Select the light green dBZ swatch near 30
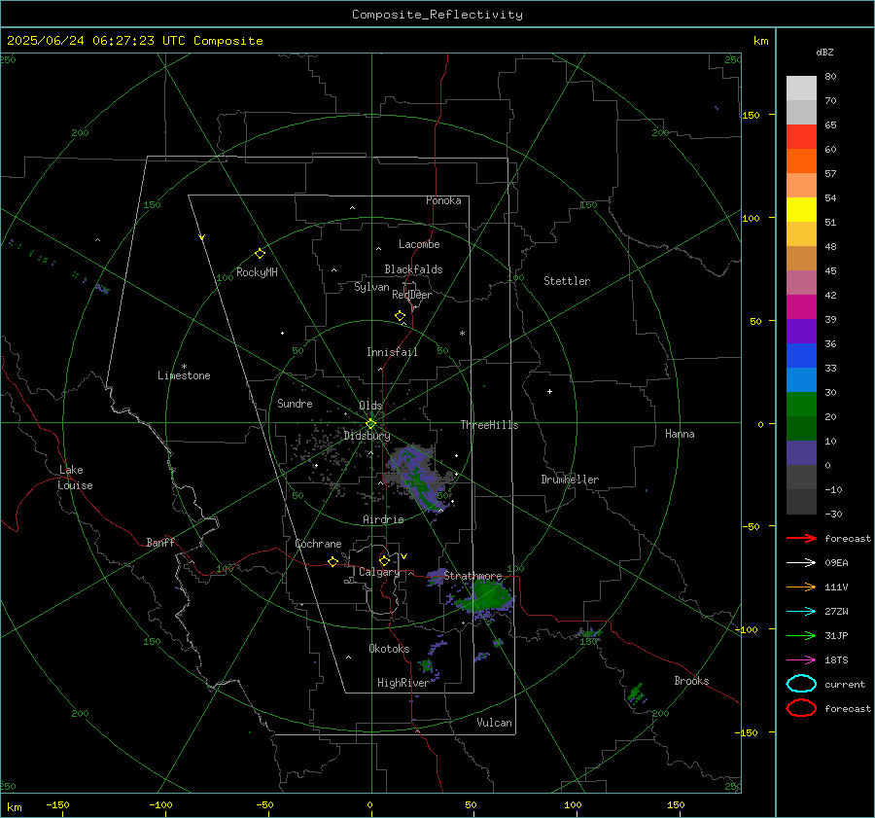875x818 pixels. [x=801, y=404]
